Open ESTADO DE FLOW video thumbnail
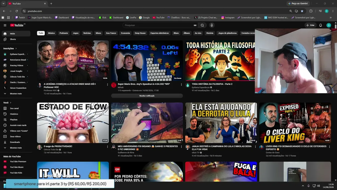337x190 pixels. click(x=73, y=123)
